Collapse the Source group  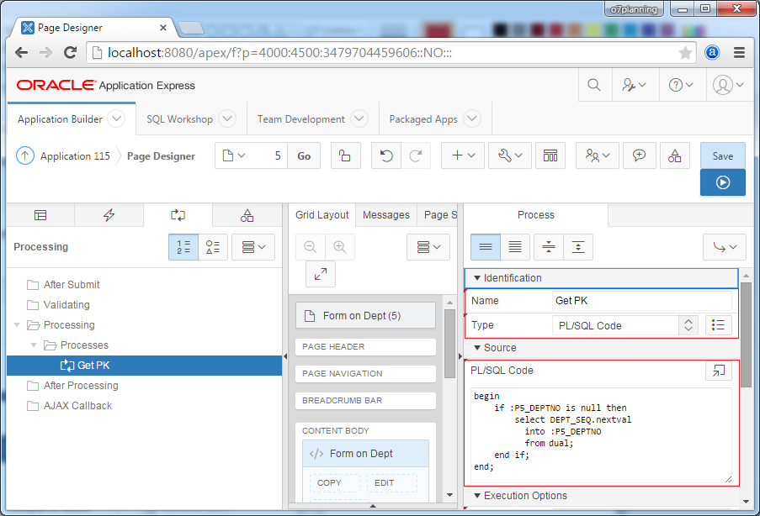point(477,348)
